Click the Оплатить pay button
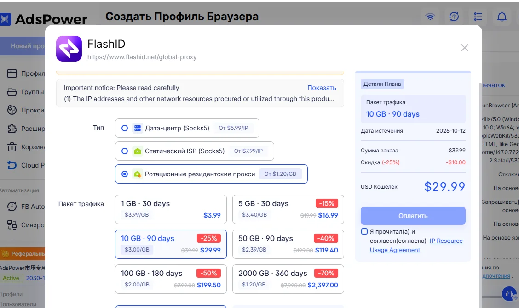This screenshot has height=308, width=519. [x=413, y=216]
